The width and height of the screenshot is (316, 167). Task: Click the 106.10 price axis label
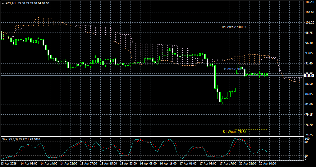click(x=309, y=2)
